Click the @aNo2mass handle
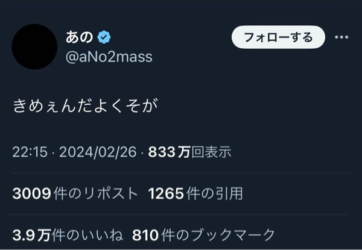Viewport: 362px width, 250px height. tap(109, 57)
